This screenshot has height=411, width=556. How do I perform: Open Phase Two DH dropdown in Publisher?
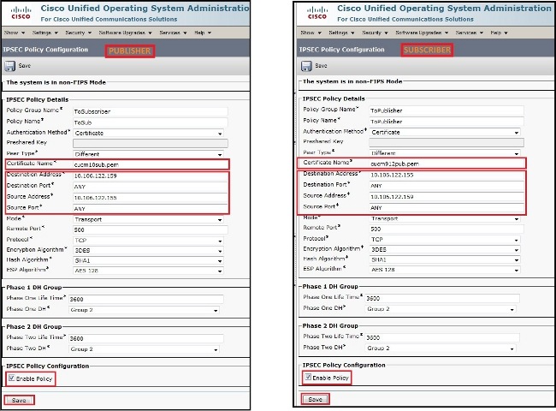tap(144, 349)
